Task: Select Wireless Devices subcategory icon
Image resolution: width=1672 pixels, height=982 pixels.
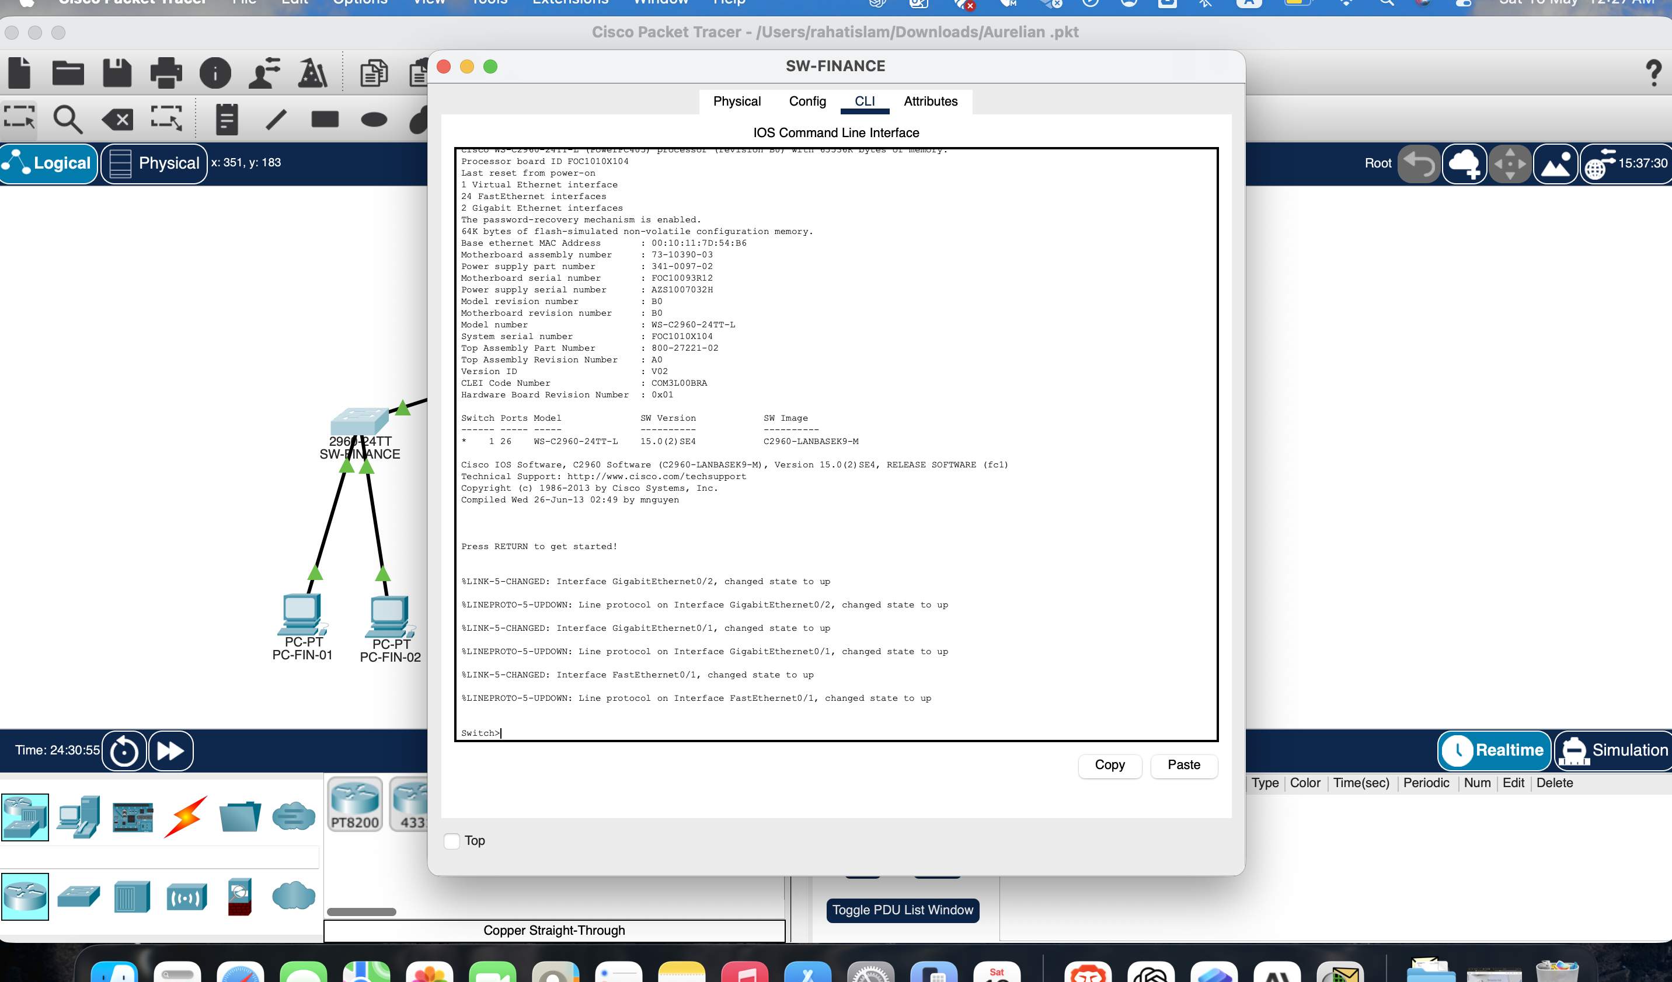Action: coord(186,898)
